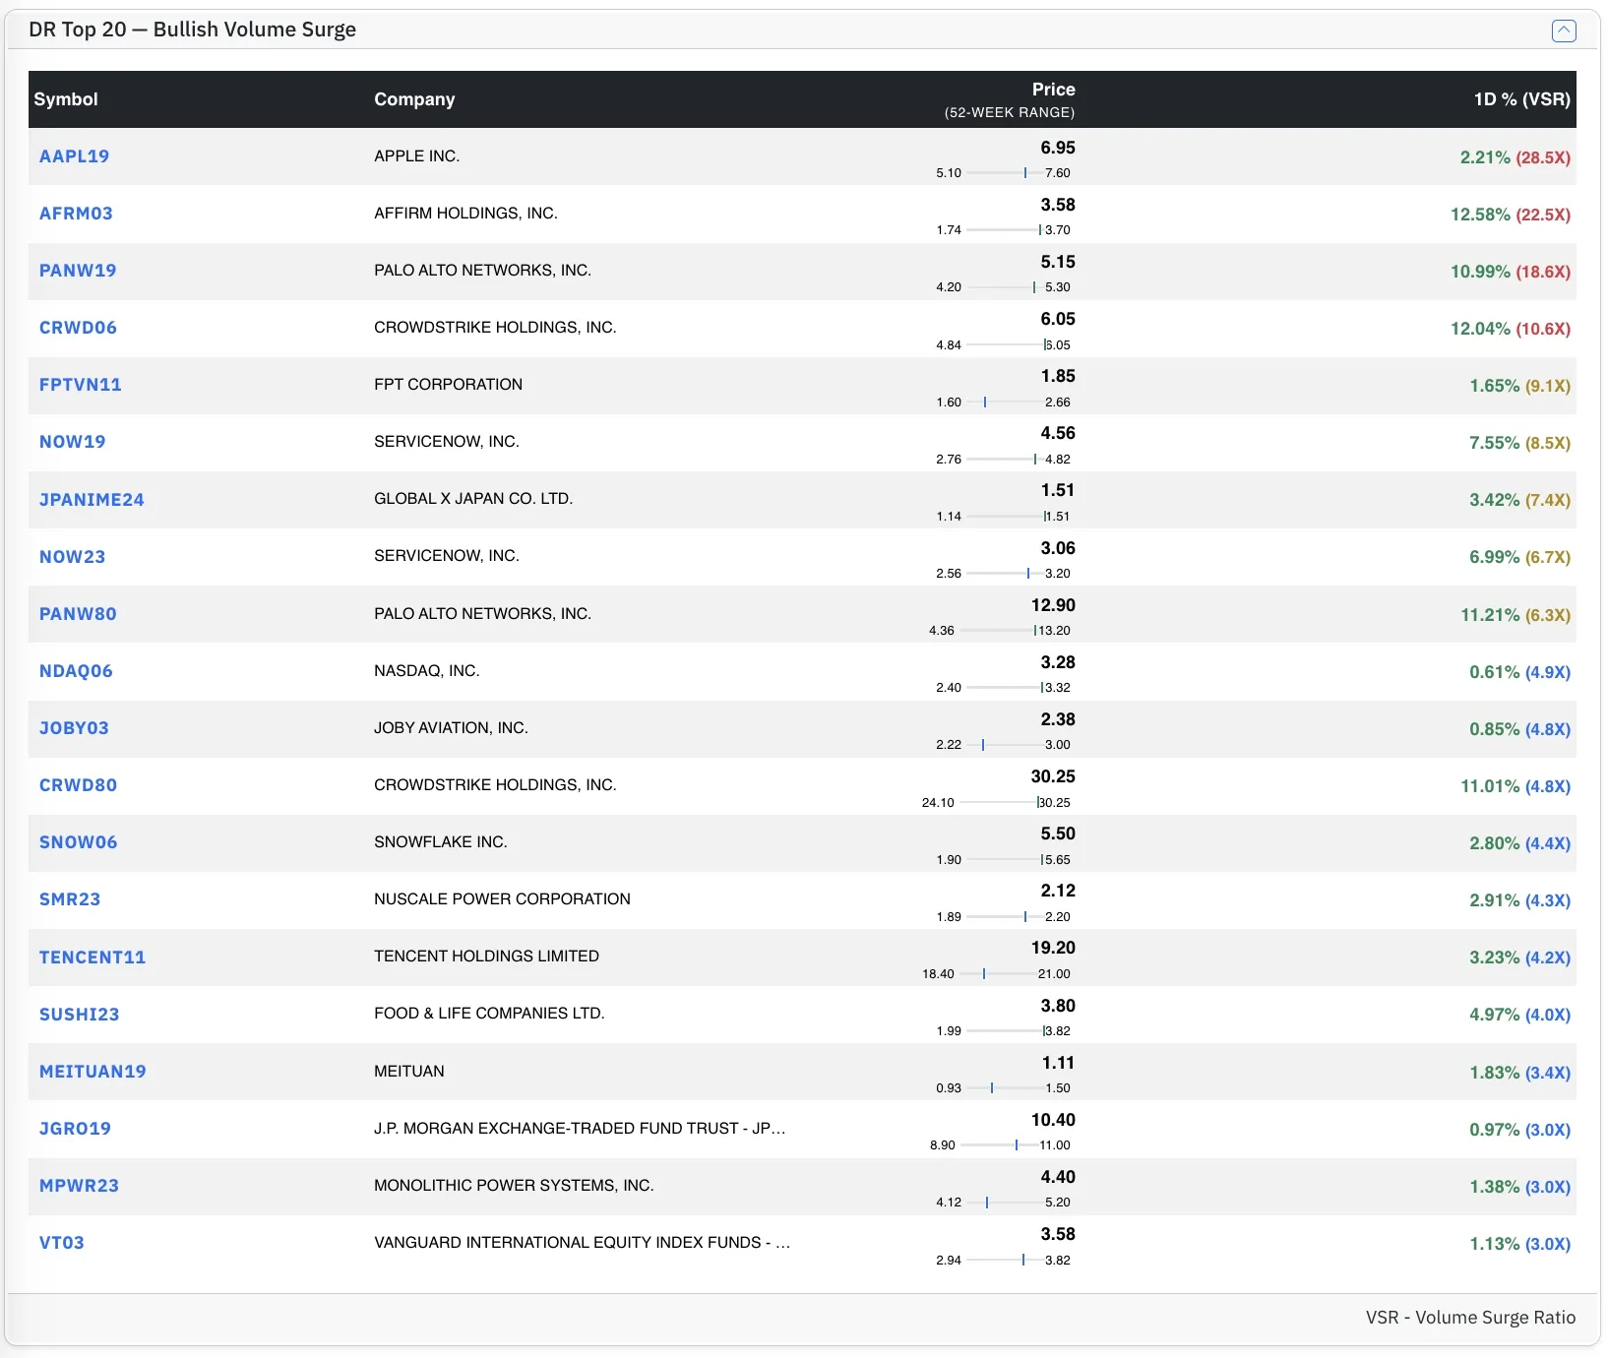Select the FPT CORPORATION company name
Image resolution: width=1608 pixels, height=1358 pixels.
tap(448, 385)
